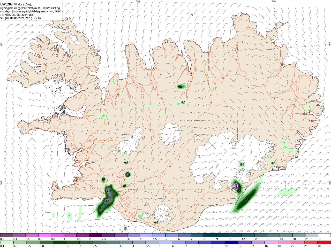Image resolution: width=331 pixels, height=248 pixels.
Task: Click the 15W longitude label
Action: (x=274, y=1)
